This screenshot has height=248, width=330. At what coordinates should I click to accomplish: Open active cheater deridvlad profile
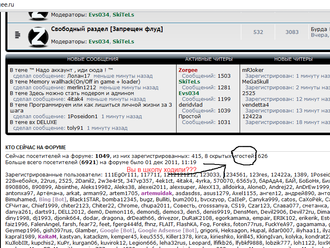(x=191, y=105)
